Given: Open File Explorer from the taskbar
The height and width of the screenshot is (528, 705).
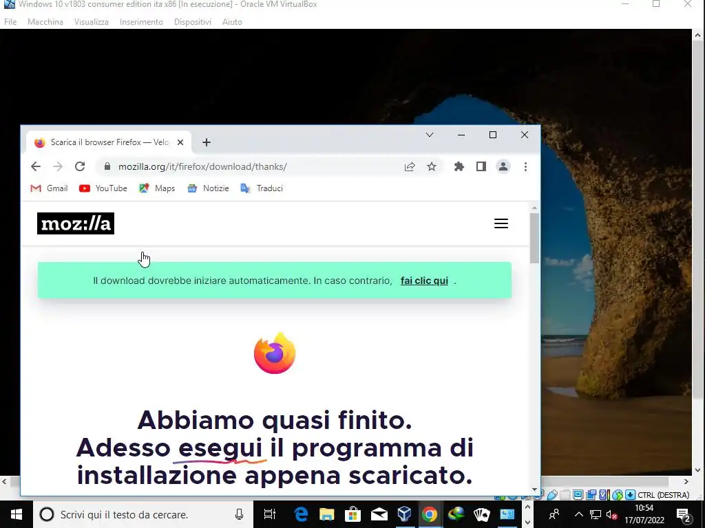Looking at the screenshot, I should (x=327, y=514).
